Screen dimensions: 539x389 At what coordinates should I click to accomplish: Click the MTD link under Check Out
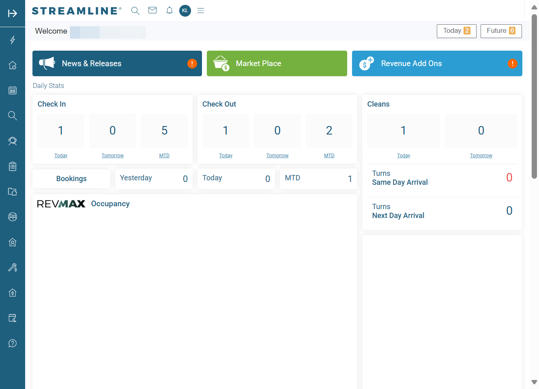329,156
